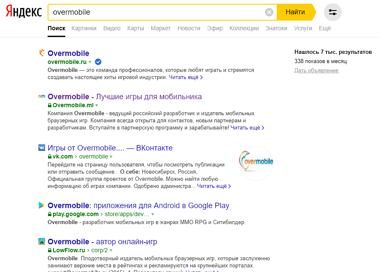Switch to the Новости tab
380x272 pixels.
[x=189, y=28]
